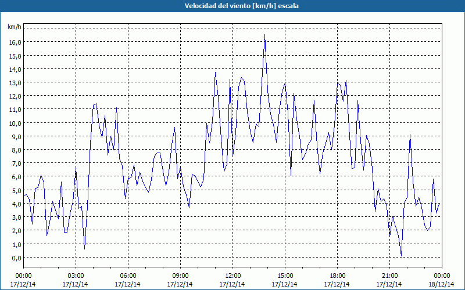465x290 pixels.
Task: Select the '17/12/14' date under 03:00
Action: (76, 284)
